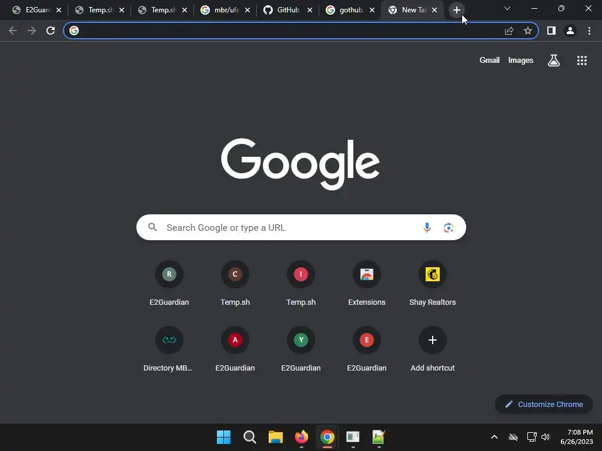Click the Chrome taskbar icon
The height and width of the screenshot is (451, 602).
[x=327, y=437]
